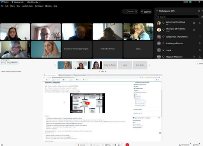
Task: Click the green status indicator near timer
Action: [190, 2]
